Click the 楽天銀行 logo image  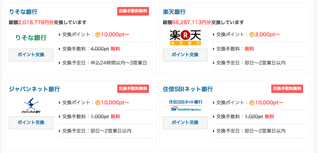185,38
